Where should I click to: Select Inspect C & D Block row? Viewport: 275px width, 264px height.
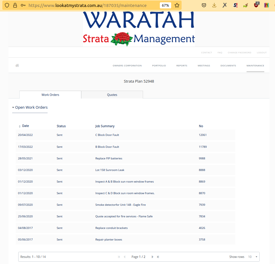point(125,193)
